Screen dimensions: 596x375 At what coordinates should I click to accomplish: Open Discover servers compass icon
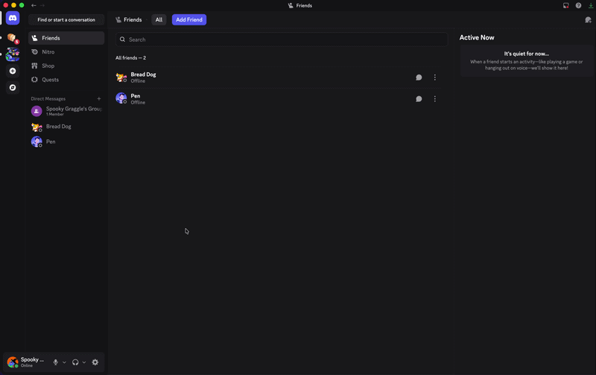pyautogui.click(x=13, y=87)
